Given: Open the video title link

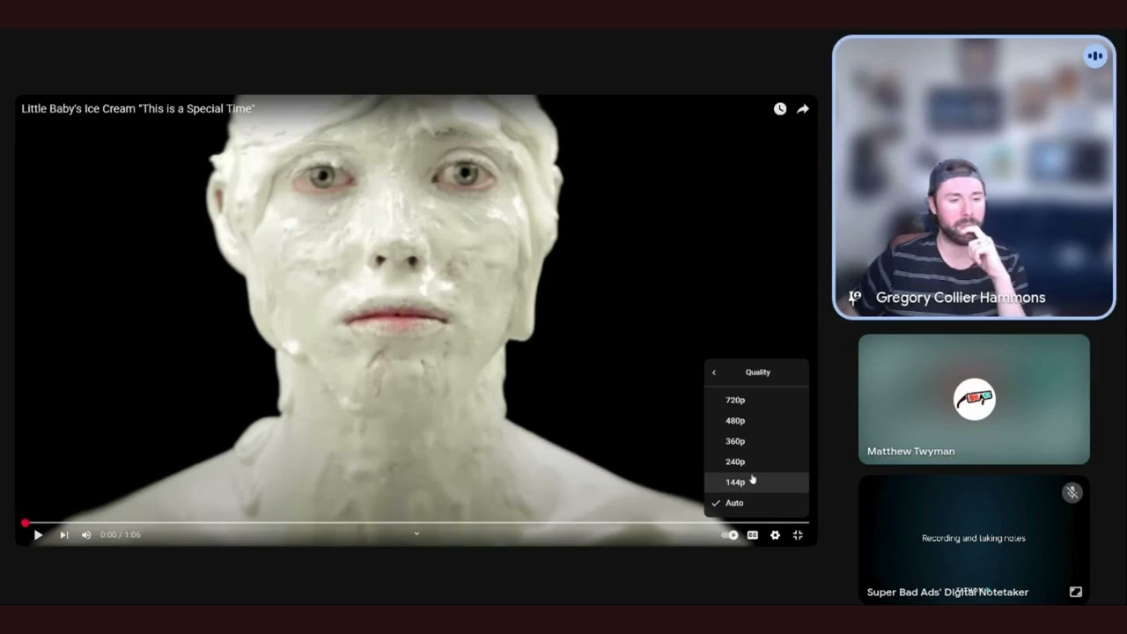Looking at the screenshot, I should point(138,108).
